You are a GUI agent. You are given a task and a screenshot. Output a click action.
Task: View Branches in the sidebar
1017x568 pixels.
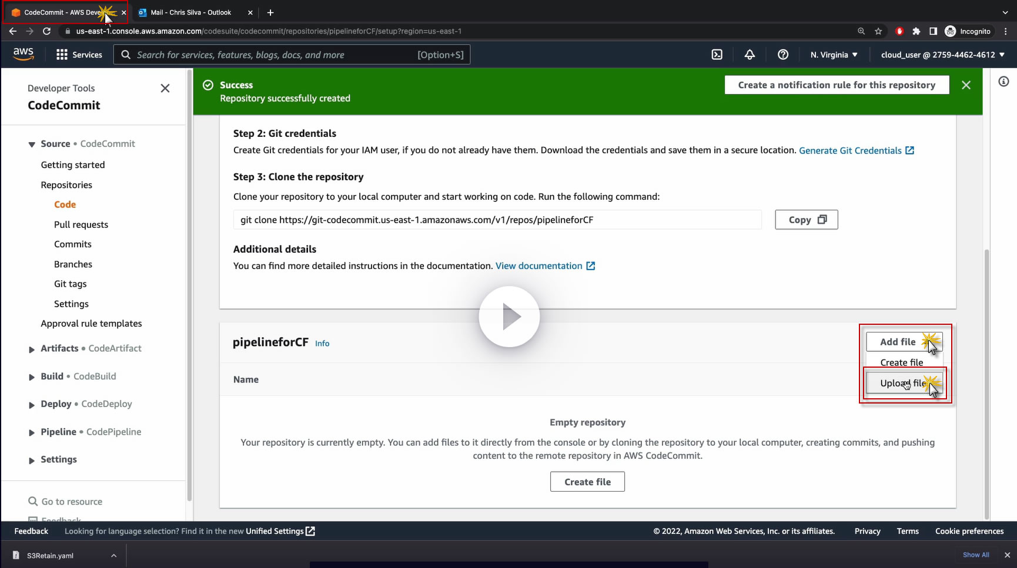coord(73,264)
